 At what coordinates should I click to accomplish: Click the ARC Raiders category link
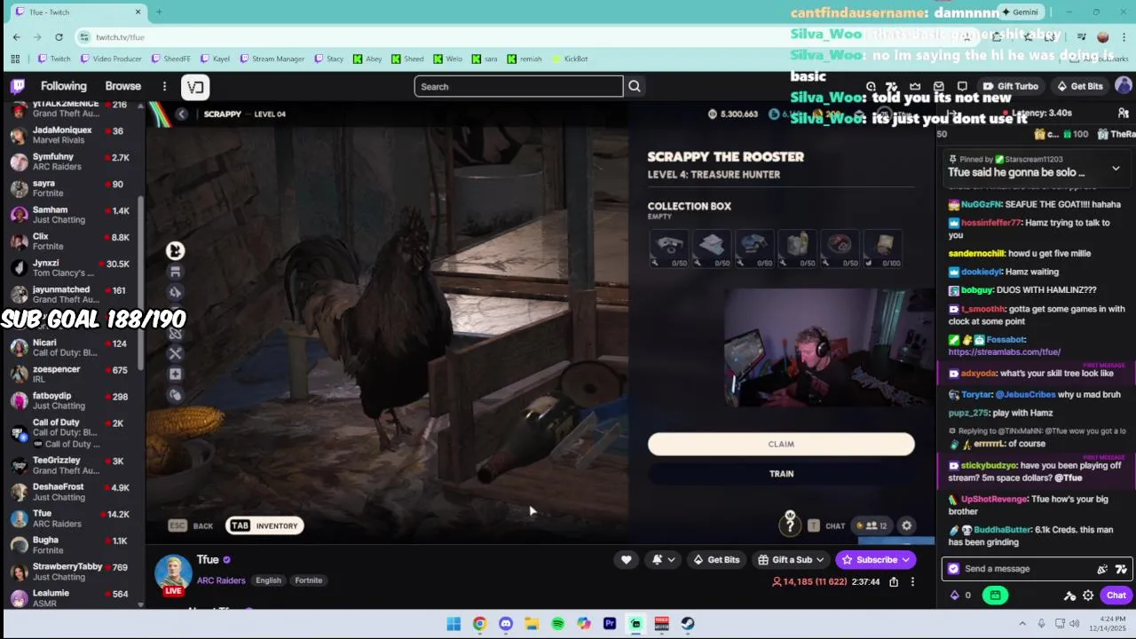tap(221, 580)
